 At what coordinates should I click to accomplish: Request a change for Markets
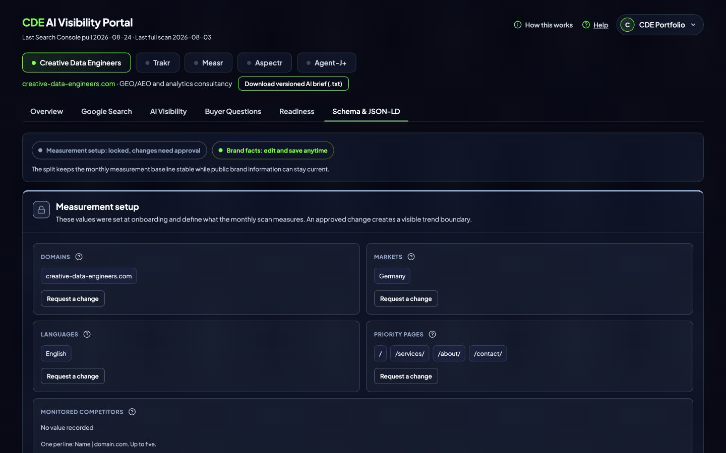[406, 298]
